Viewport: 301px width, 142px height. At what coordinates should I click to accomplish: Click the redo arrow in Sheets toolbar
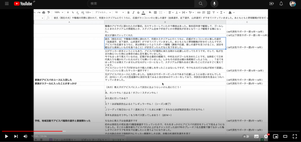[39, 12]
